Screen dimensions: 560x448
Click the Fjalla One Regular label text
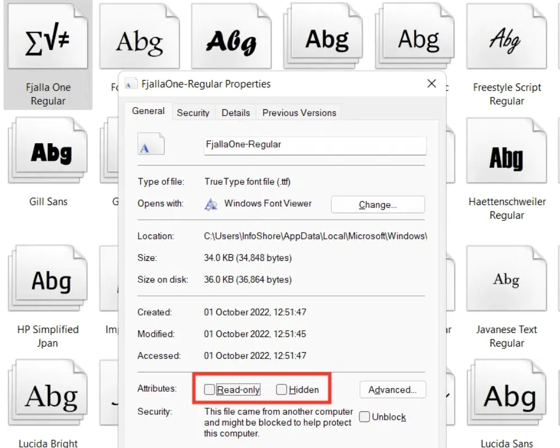point(48,94)
